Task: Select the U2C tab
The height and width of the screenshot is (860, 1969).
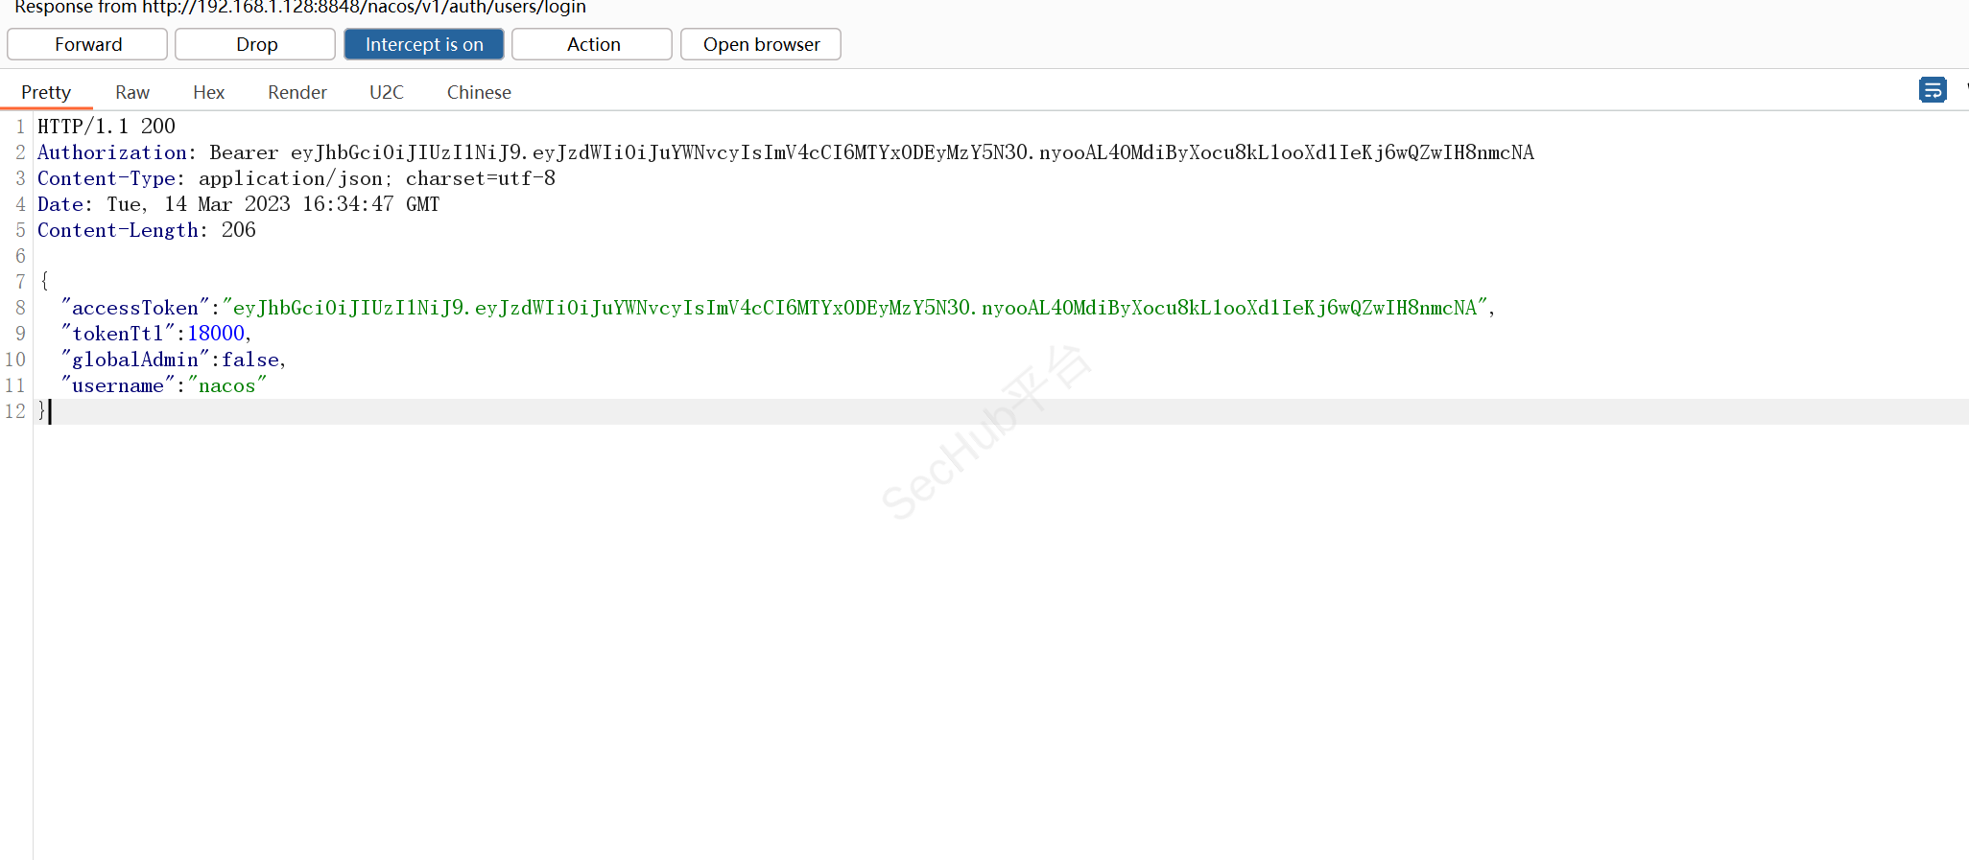Action: (386, 92)
